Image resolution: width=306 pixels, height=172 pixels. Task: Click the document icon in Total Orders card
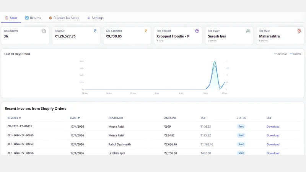(x=44, y=31)
